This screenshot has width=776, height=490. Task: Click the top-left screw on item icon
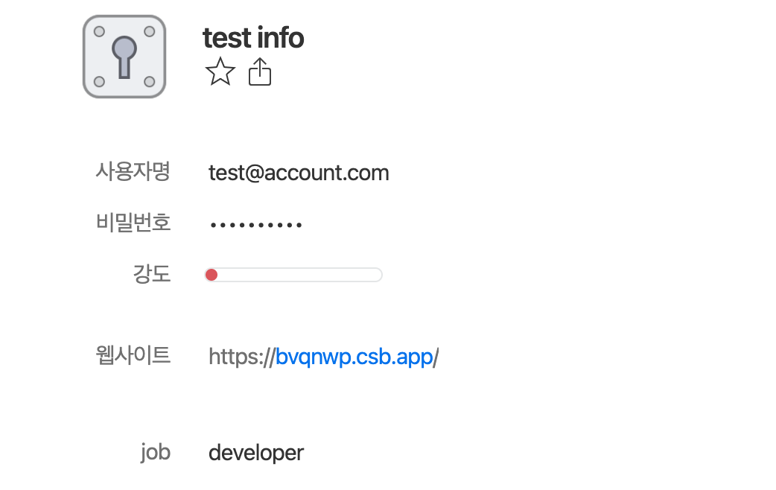(x=99, y=32)
